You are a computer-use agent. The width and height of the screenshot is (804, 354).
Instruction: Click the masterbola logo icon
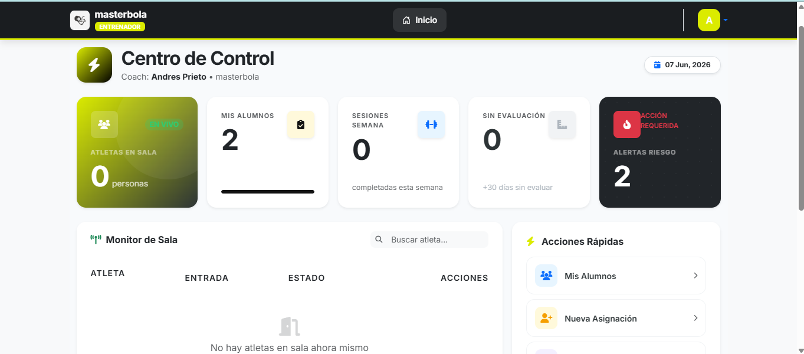tap(80, 20)
